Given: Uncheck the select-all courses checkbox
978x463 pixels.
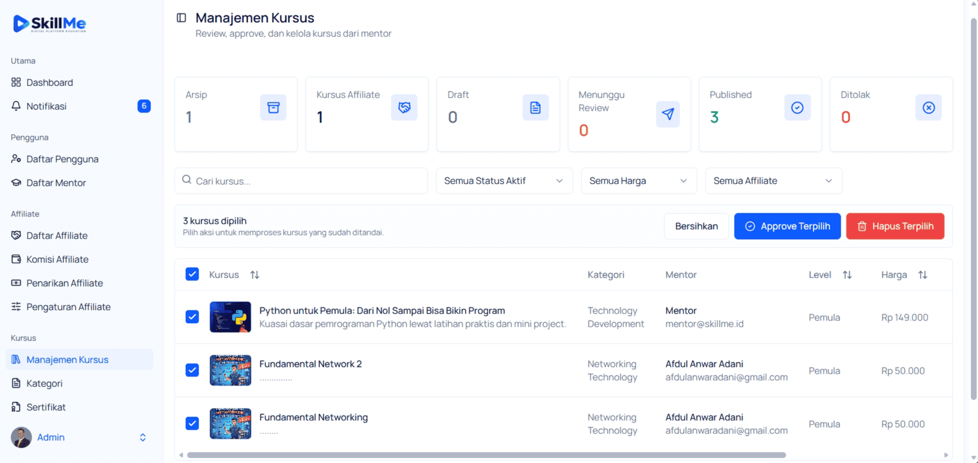Looking at the screenshot, I should (192, 274).
